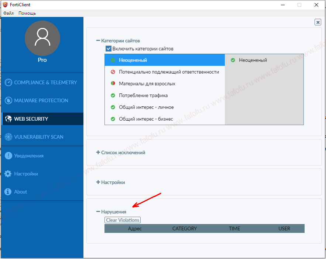Select the Web Security tab
326x259 pixels.
(x=42, y=119)
